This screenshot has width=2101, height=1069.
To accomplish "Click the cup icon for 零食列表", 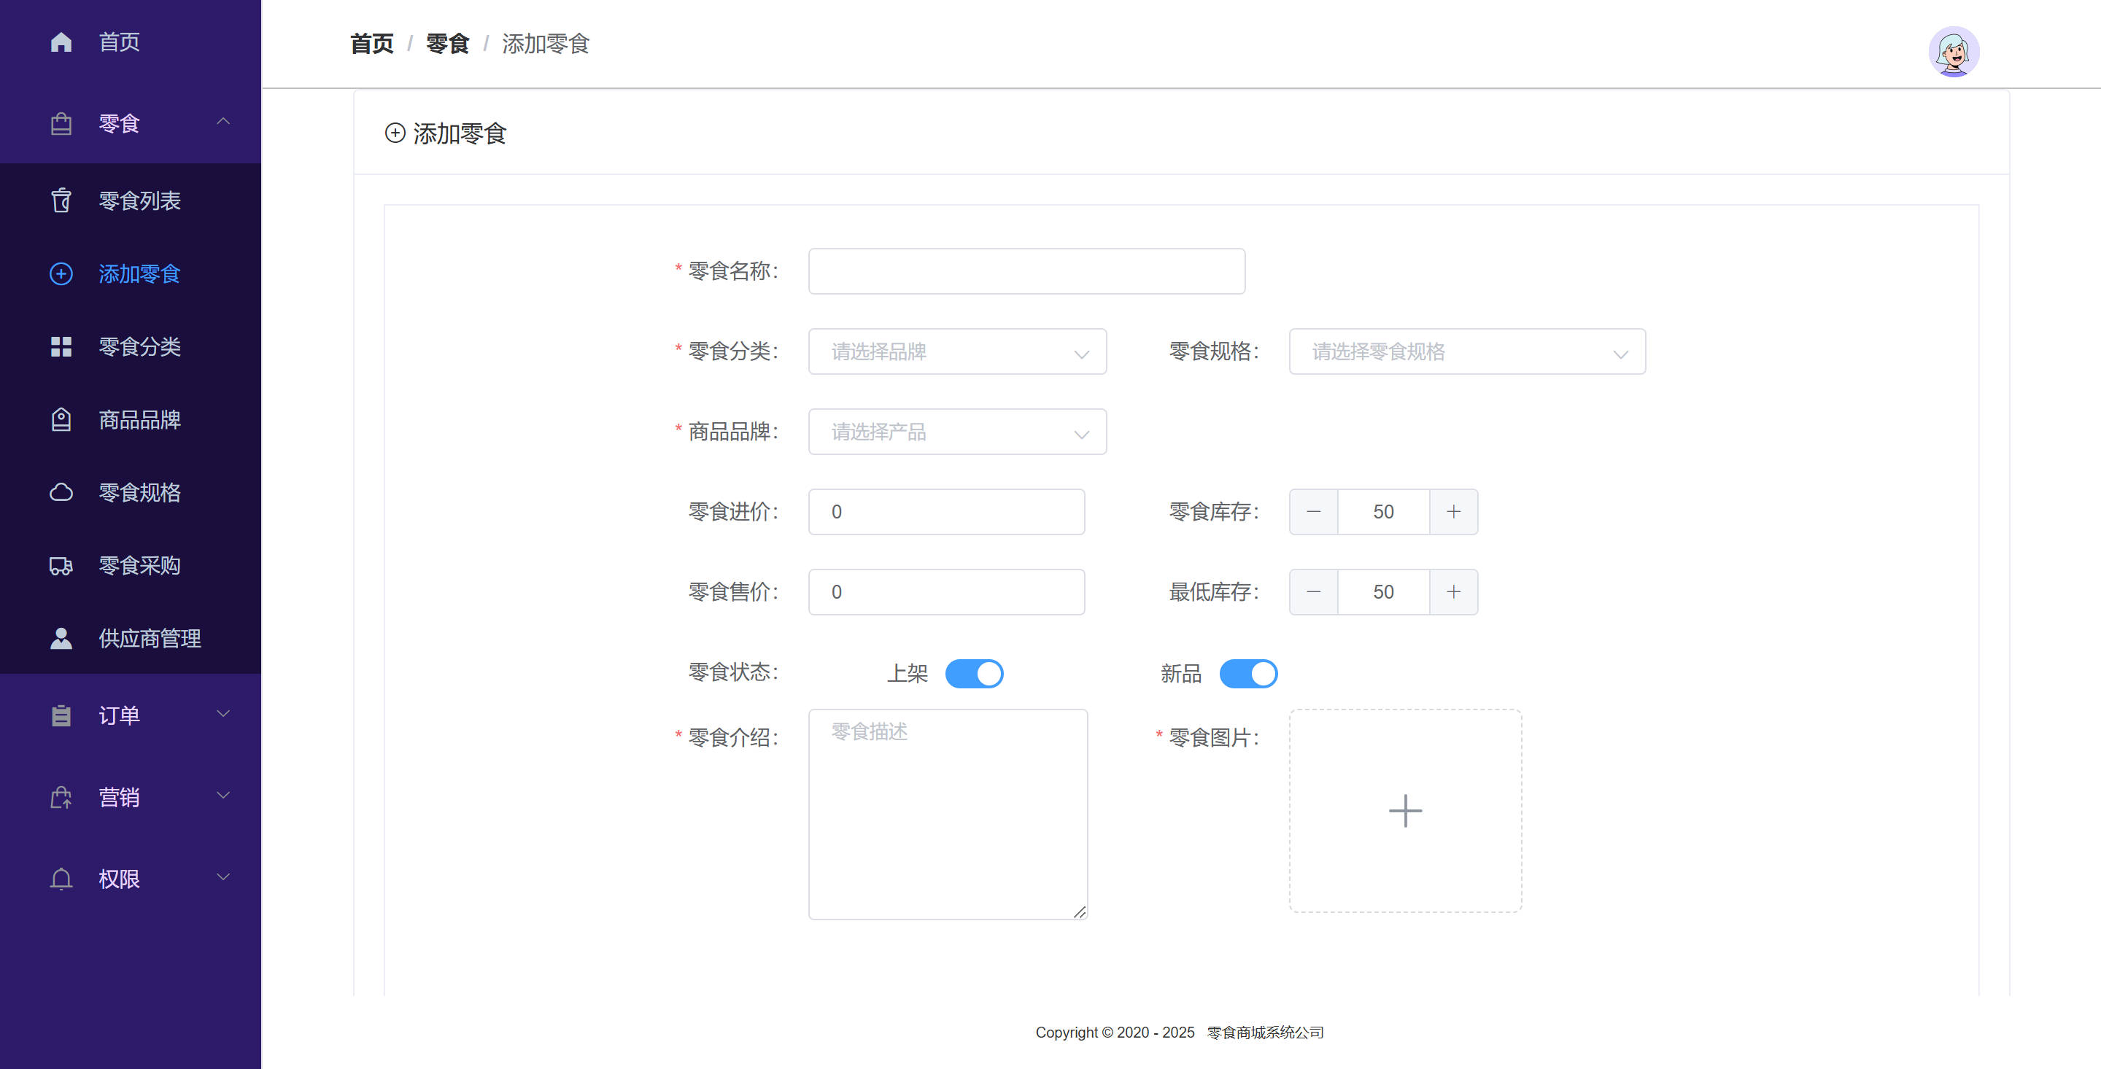I will [61, 201].
